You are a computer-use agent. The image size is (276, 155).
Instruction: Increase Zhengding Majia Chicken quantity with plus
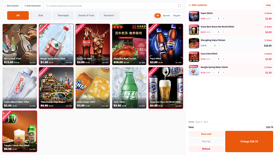[x=219, y=45]
